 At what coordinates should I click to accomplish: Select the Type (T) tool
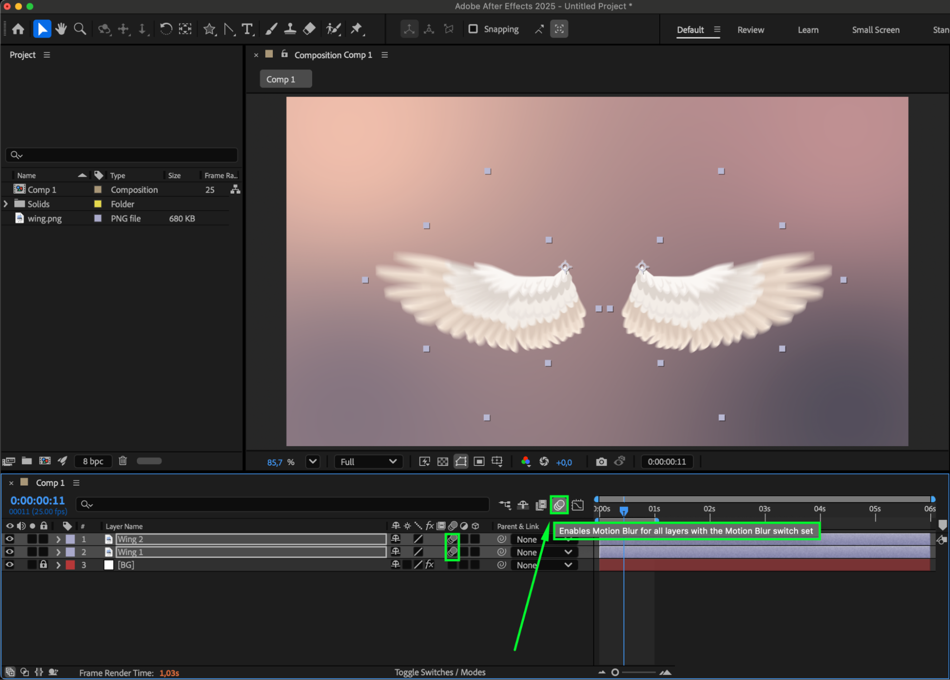click(x=247, y=29)
